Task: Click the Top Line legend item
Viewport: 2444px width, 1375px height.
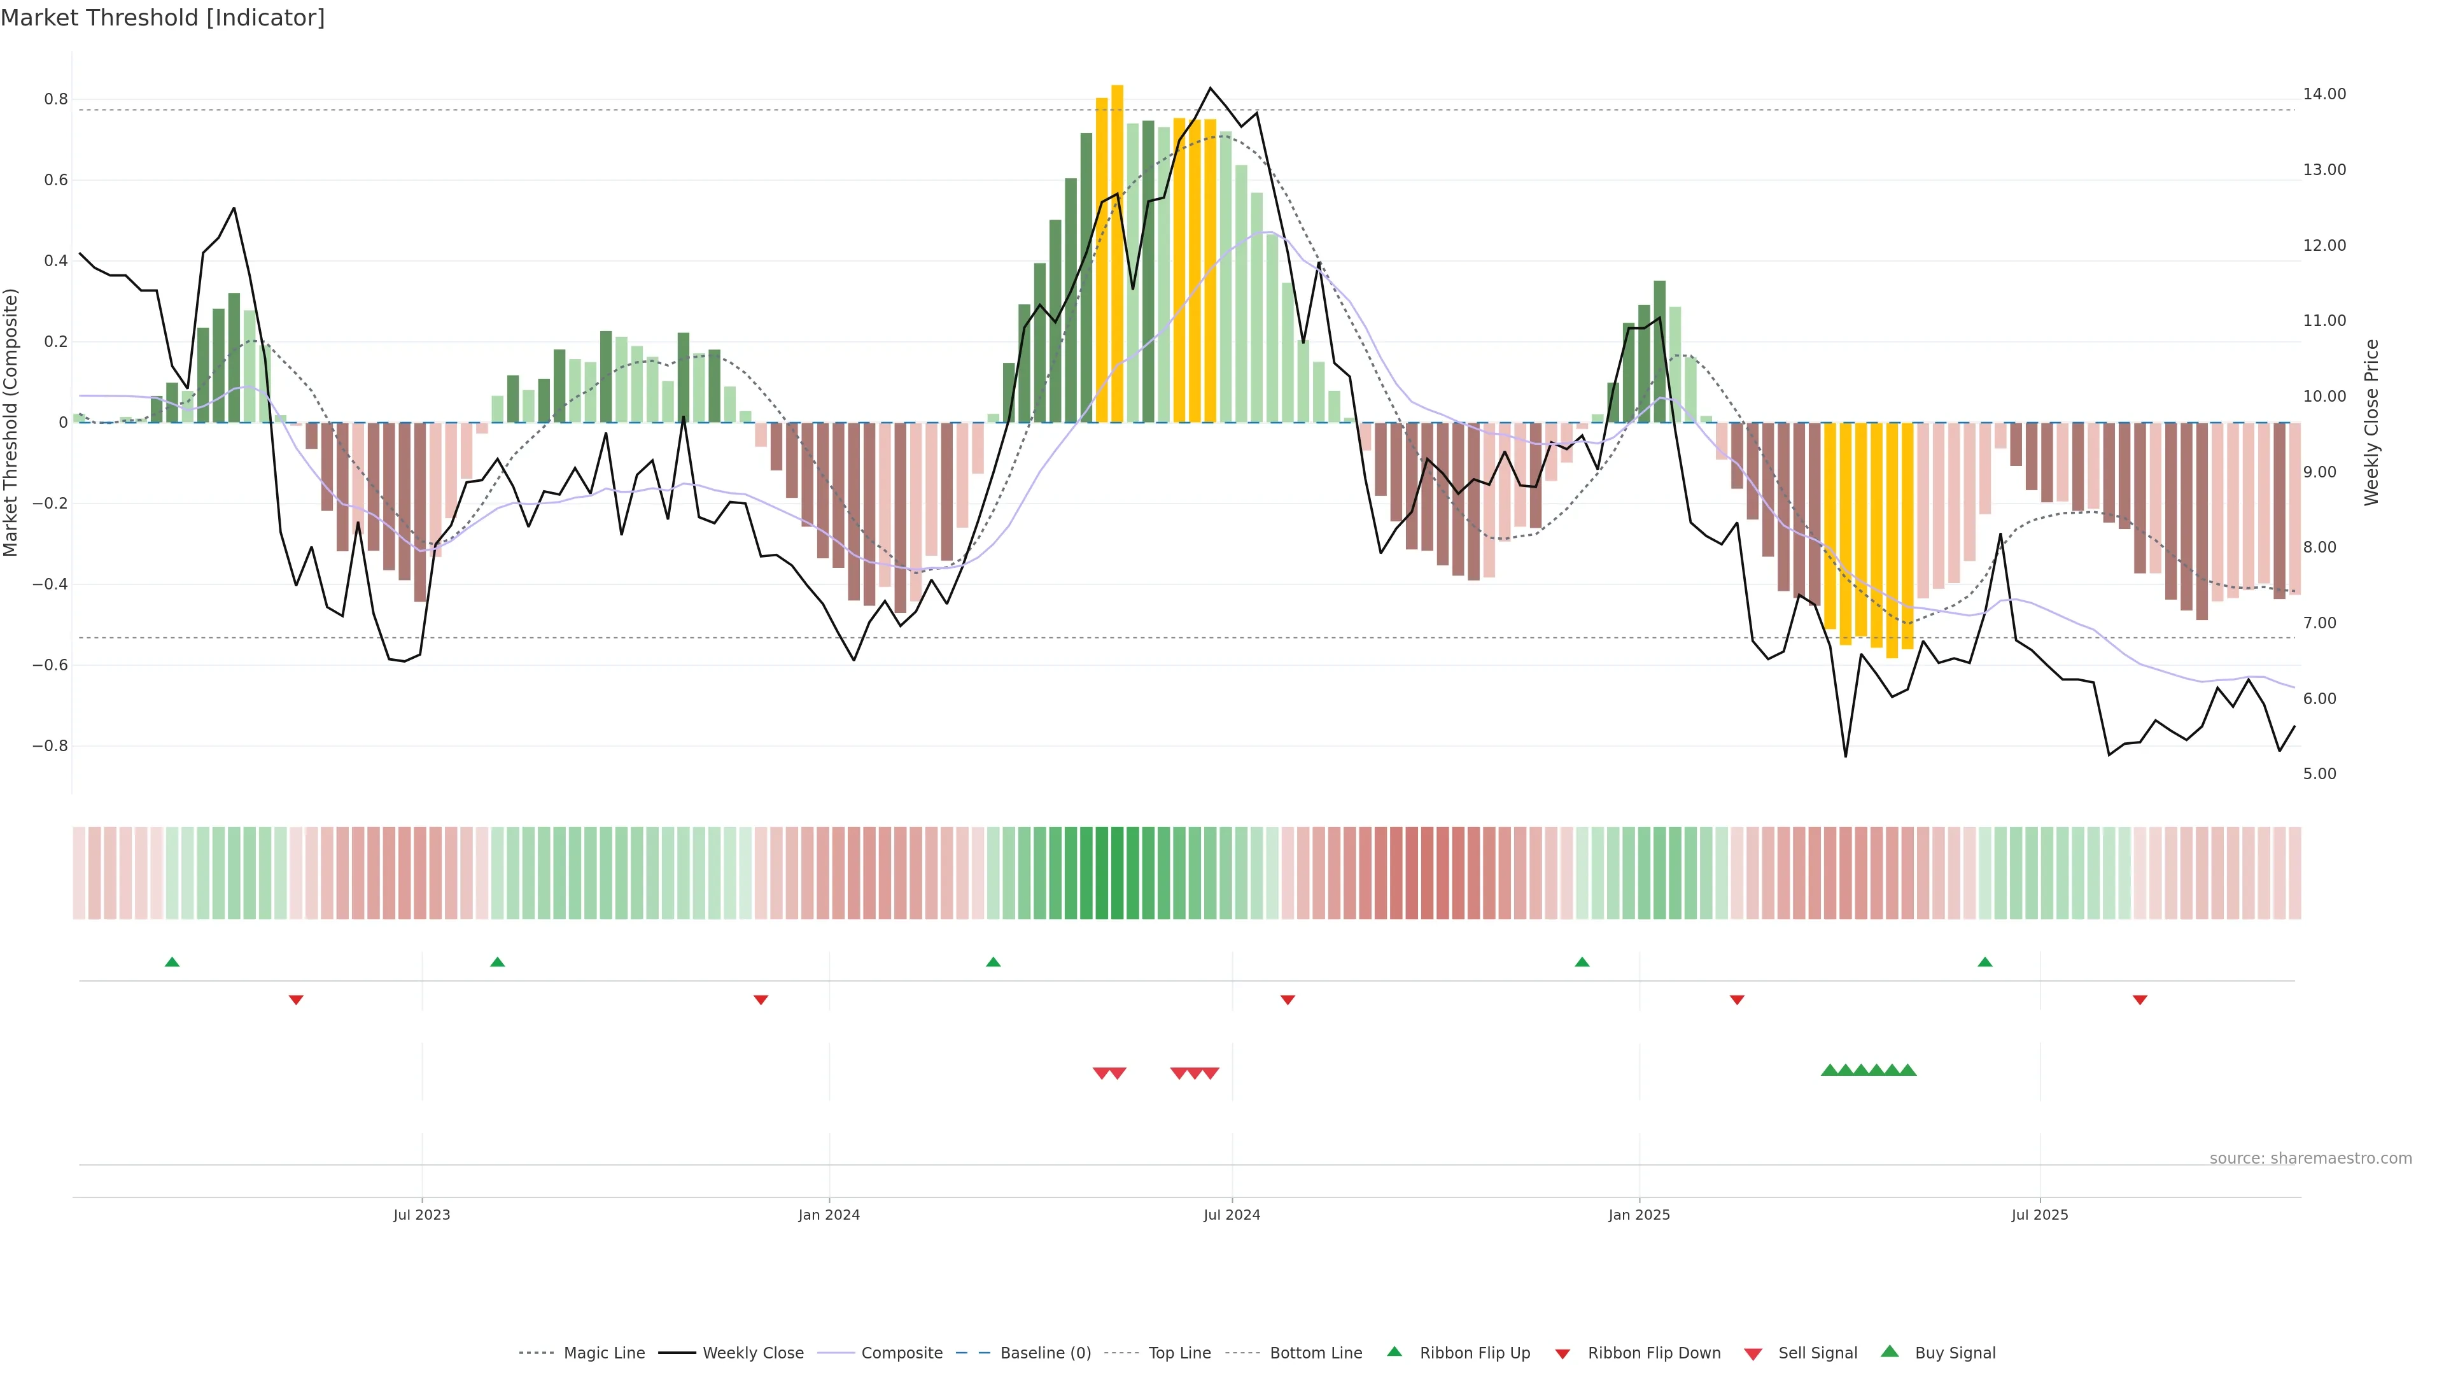Action: click(x=1179, y=1353)
